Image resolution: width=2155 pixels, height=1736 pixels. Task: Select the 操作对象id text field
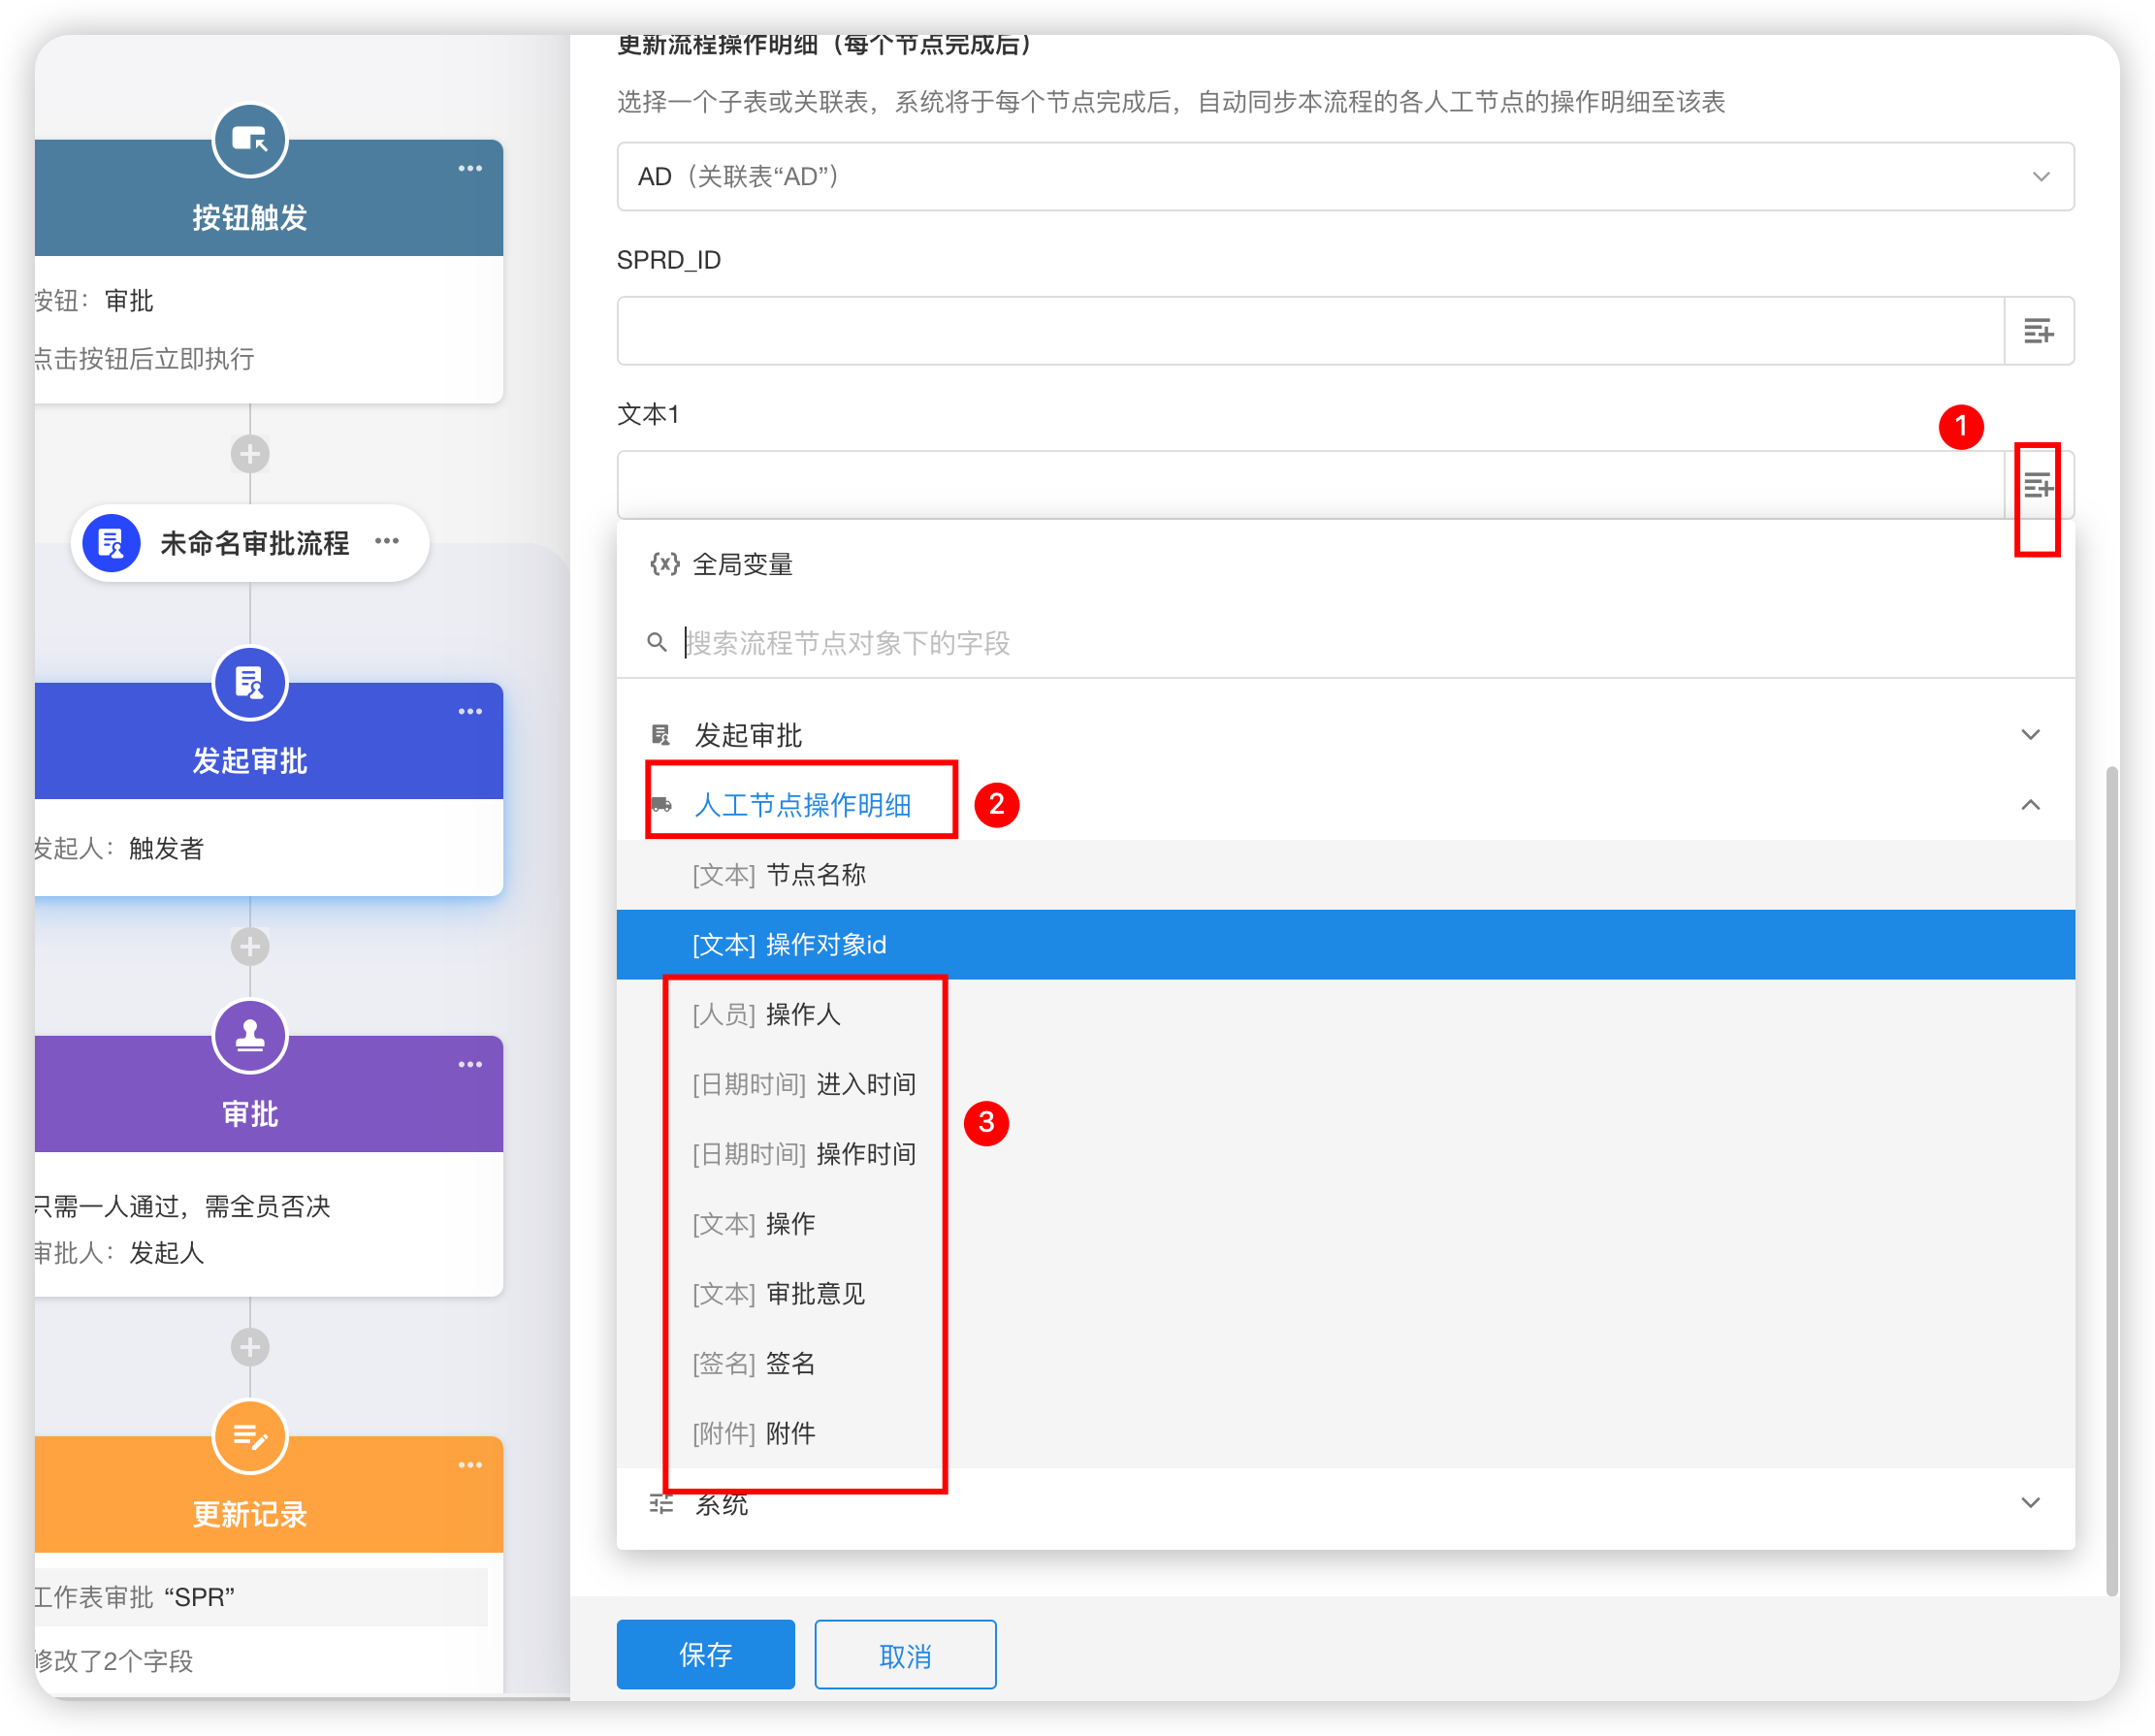825,945
